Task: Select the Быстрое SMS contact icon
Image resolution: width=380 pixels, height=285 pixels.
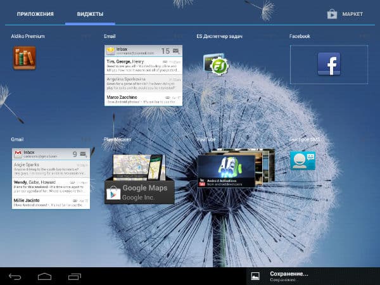Action: pos(303,161)
